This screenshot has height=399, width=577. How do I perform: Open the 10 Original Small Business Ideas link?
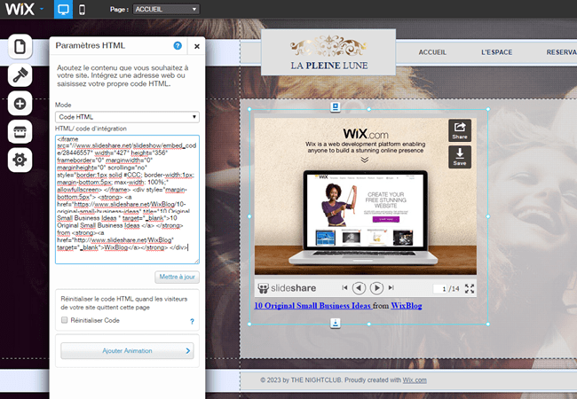(312, 306)
